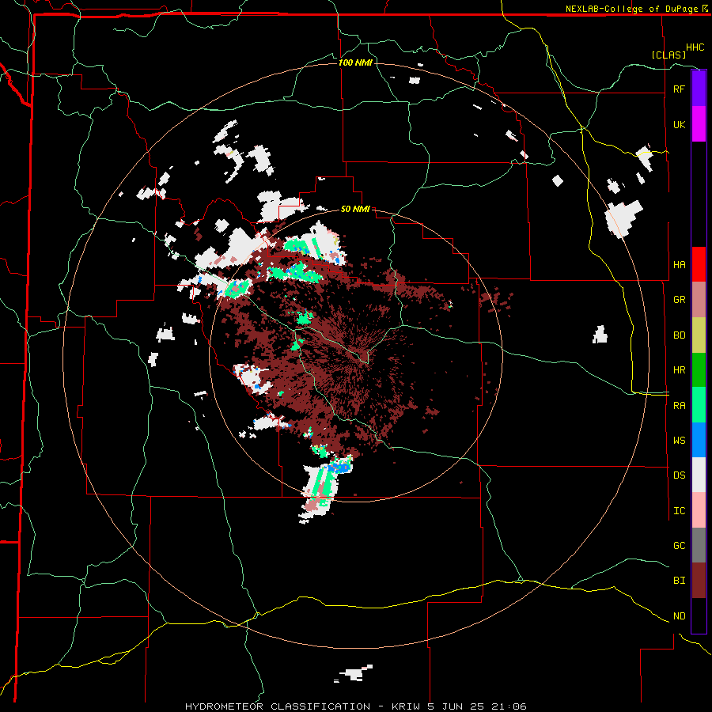Click the WS blue legend color block
712x712 pixels.
(x=699, y=440)
